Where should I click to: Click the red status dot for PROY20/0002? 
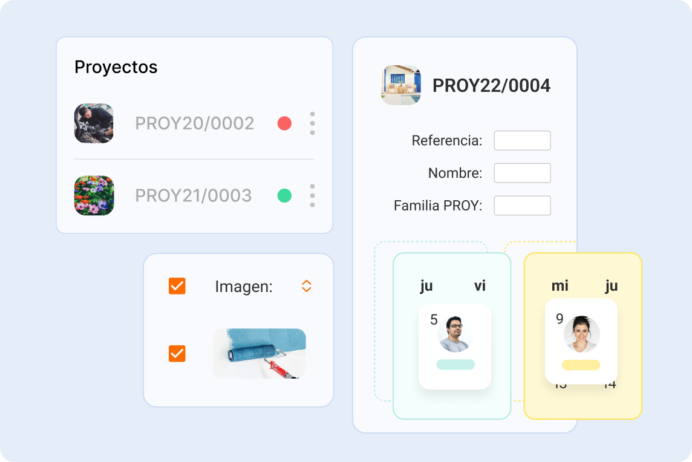284,123
